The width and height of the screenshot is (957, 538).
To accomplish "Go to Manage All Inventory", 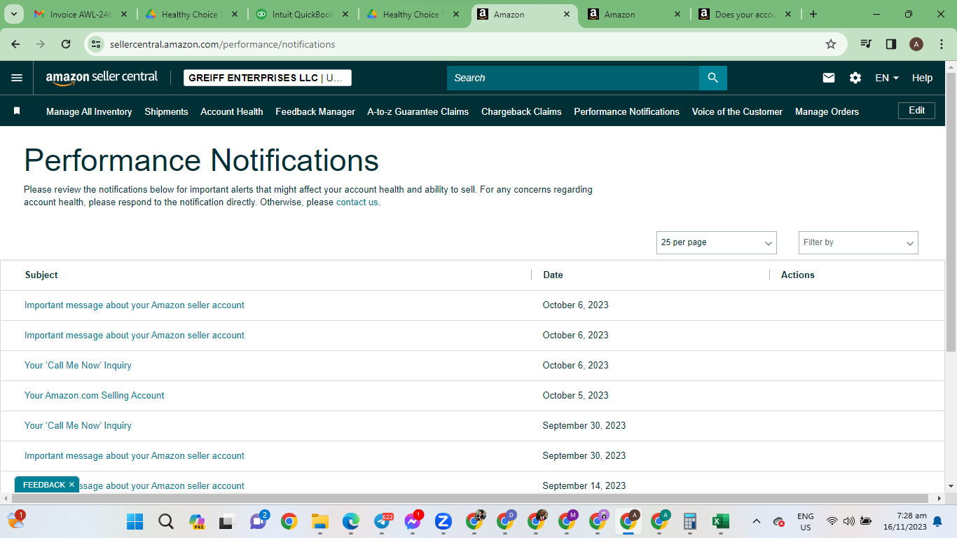I will pyautogui.click(x=89, y=111).
